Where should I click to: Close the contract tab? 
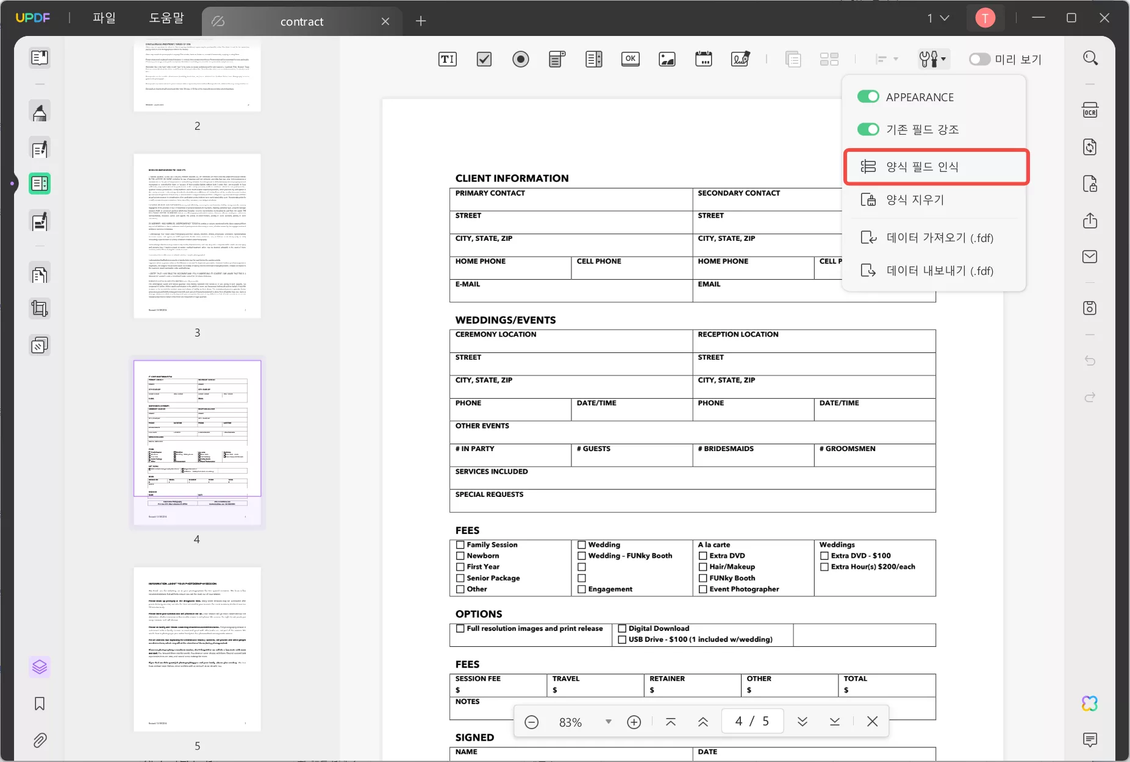[385, 21]
